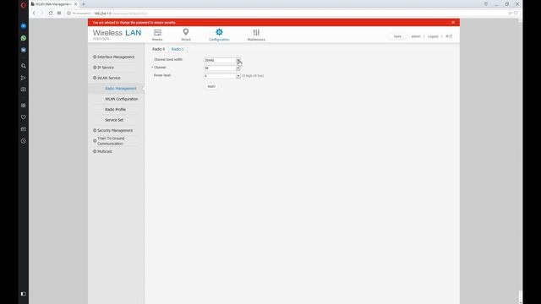Open the sidebar snapshot camera icon
Screen dimensions: 541x304
click(24, 90)
